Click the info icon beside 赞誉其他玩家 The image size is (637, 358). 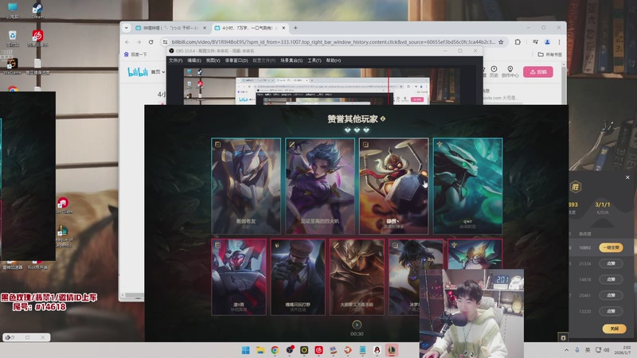383,119
